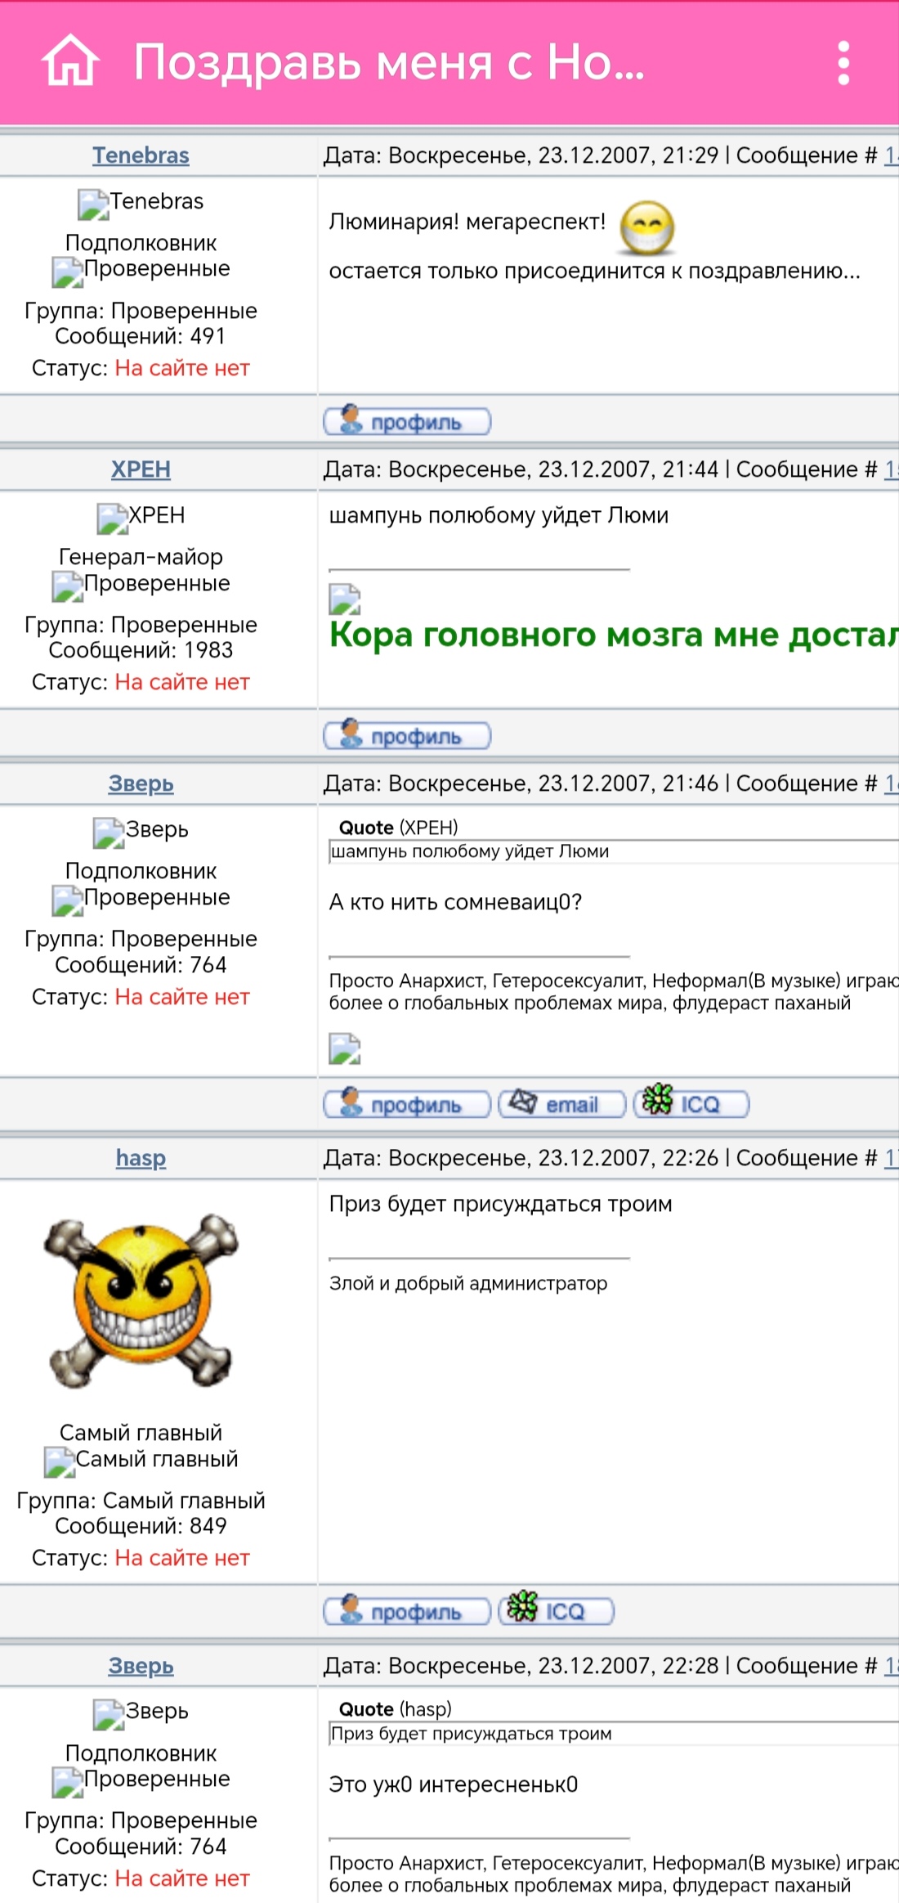Tap broken image icon in Зверь's signature
Screen dimensions: 899x1903
tap(344, 1048)
